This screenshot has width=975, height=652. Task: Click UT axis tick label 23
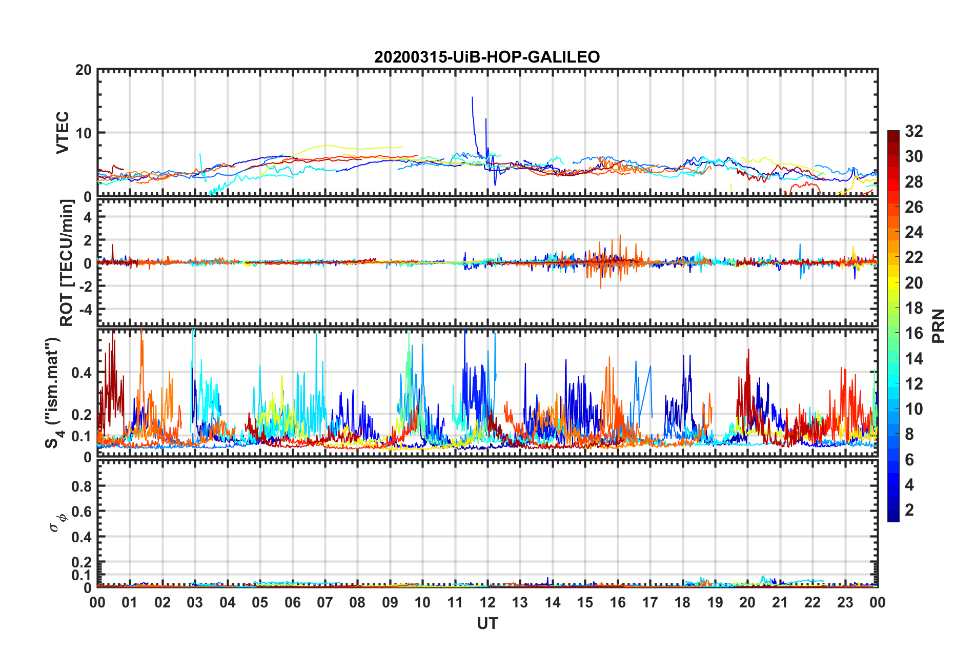(845, 602)
